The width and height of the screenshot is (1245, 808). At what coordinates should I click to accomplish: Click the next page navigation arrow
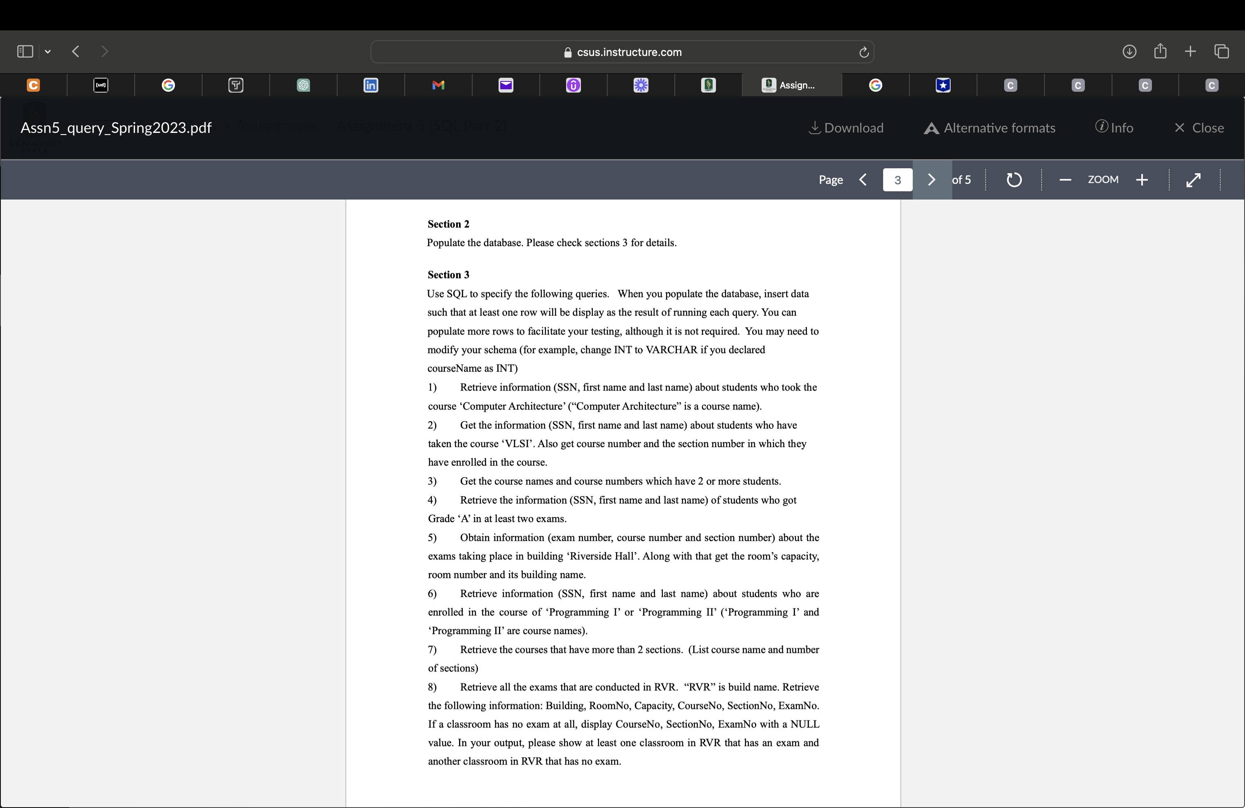click(x=931, y=179)
